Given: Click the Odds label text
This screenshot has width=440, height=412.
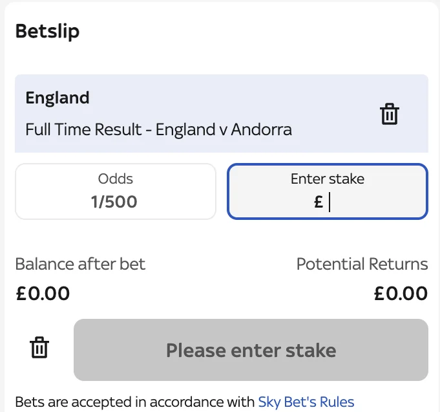Looking at the screenshot, I should pyautogui.click(x=115, y=179).
